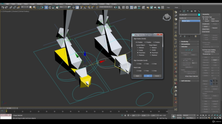Open the Modify tab in command panel
Image resolution: width=222 pixels, height=124 pixels.
click(x=184, y=11)
